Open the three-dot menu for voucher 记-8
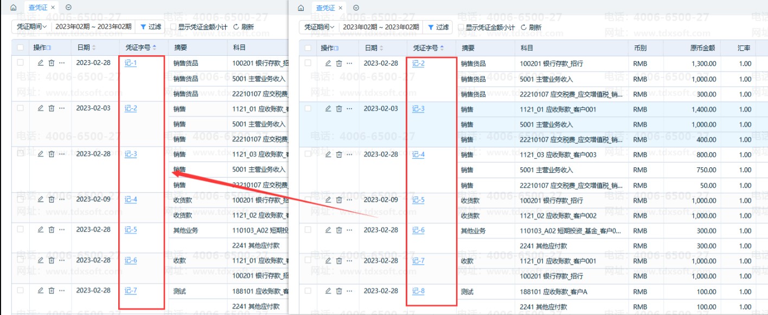768x315 pixels. coord(349,291)
